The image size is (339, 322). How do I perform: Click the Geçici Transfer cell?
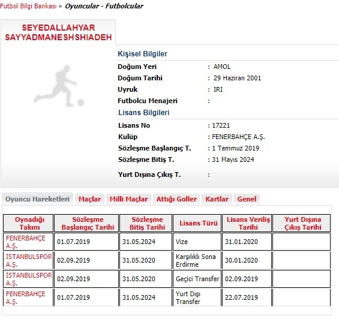(197, 279)
